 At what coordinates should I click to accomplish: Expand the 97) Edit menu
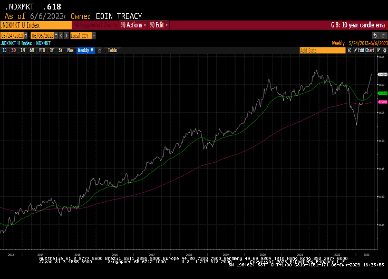[x=159, y=25]
